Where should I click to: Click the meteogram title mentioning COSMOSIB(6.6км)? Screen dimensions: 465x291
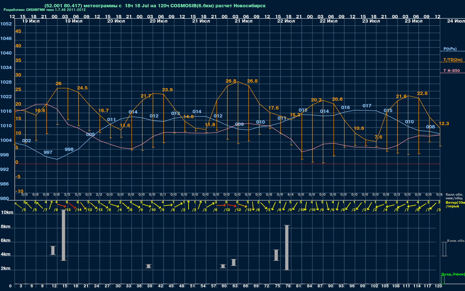point(155,6)
